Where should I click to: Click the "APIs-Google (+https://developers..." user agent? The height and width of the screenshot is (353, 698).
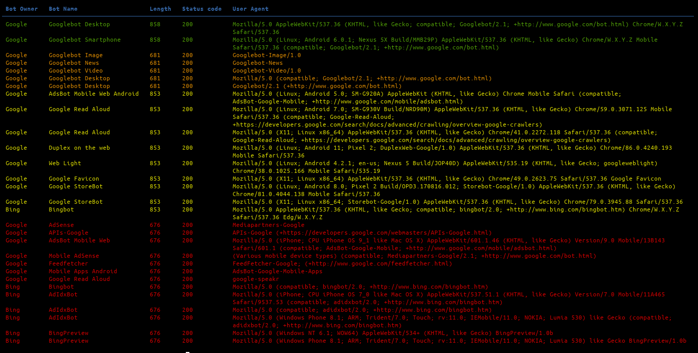click(362, 233)
